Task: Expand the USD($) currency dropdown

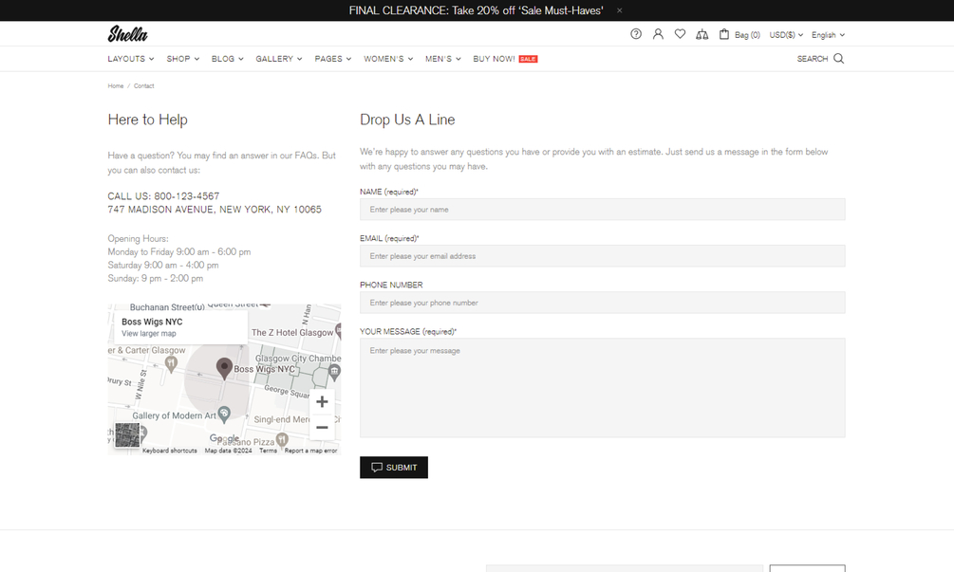Action: tap(786, 35)
